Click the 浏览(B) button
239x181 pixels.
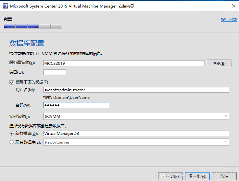(x=219, y=63)
